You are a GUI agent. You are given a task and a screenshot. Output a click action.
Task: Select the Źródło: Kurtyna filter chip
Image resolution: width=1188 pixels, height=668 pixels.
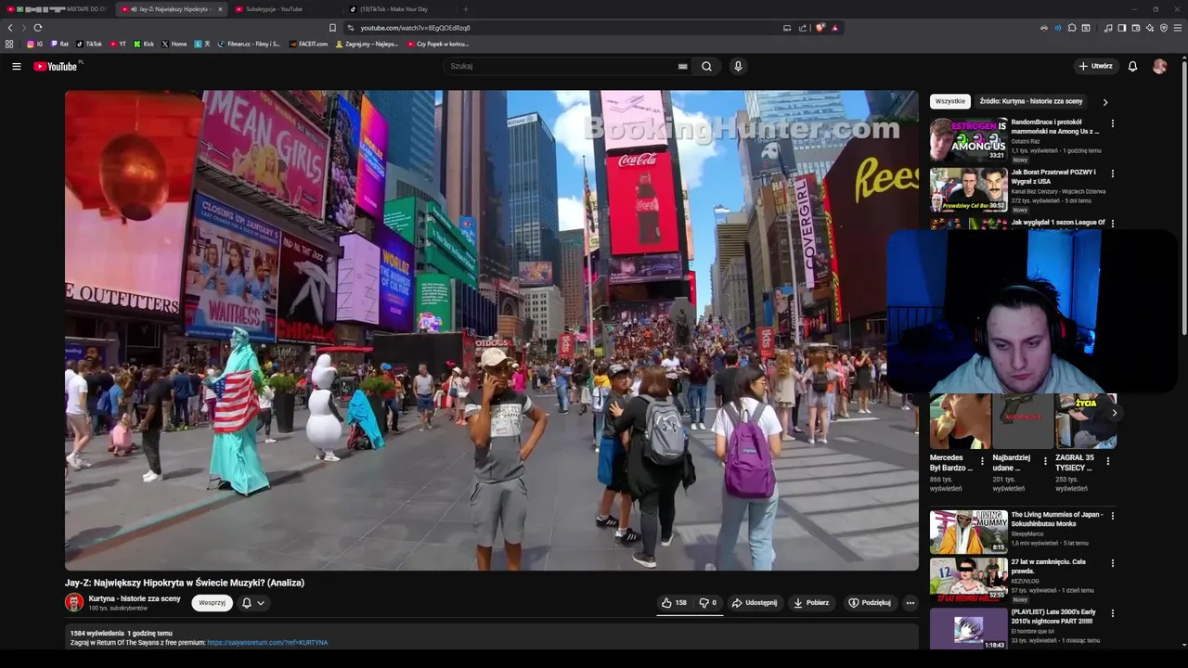click(1031, 101)
